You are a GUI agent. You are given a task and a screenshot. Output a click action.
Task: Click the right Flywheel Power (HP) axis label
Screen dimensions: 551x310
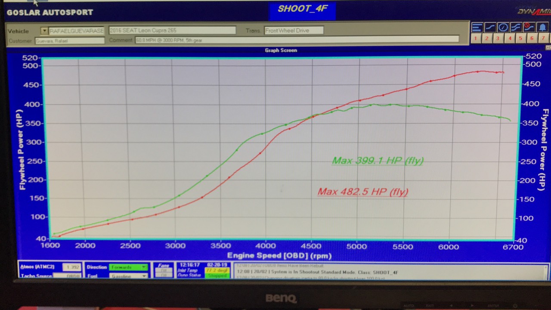[544, 150]
